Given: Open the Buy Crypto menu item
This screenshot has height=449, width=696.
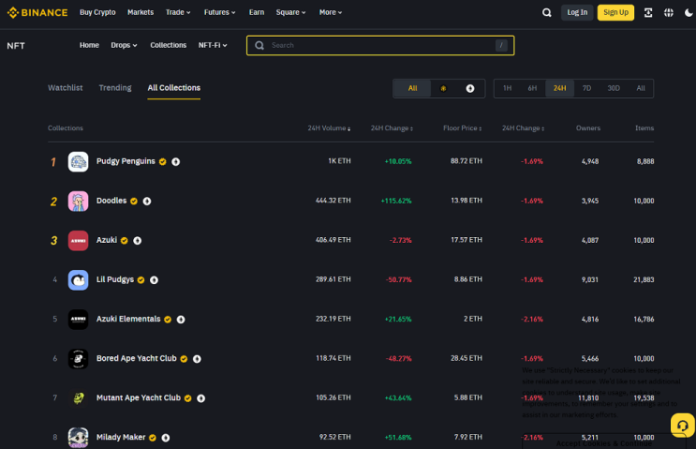Looking at the screenshot, I should pos(97,12).
